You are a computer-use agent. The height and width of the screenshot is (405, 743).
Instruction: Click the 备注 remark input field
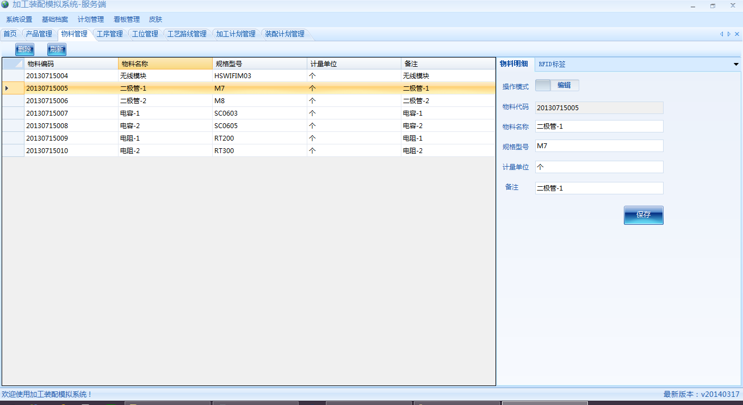pyautogui.click(x=599, y=188)
